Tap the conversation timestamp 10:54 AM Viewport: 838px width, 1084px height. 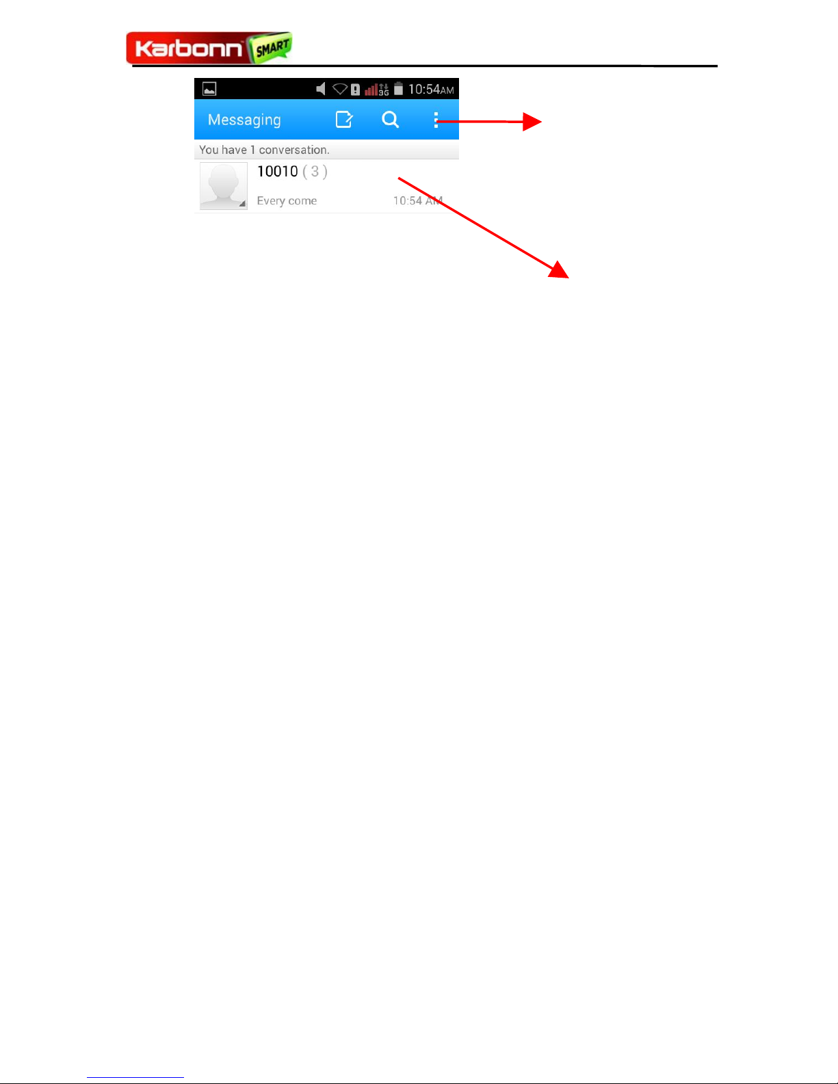(x=418, y=201)
